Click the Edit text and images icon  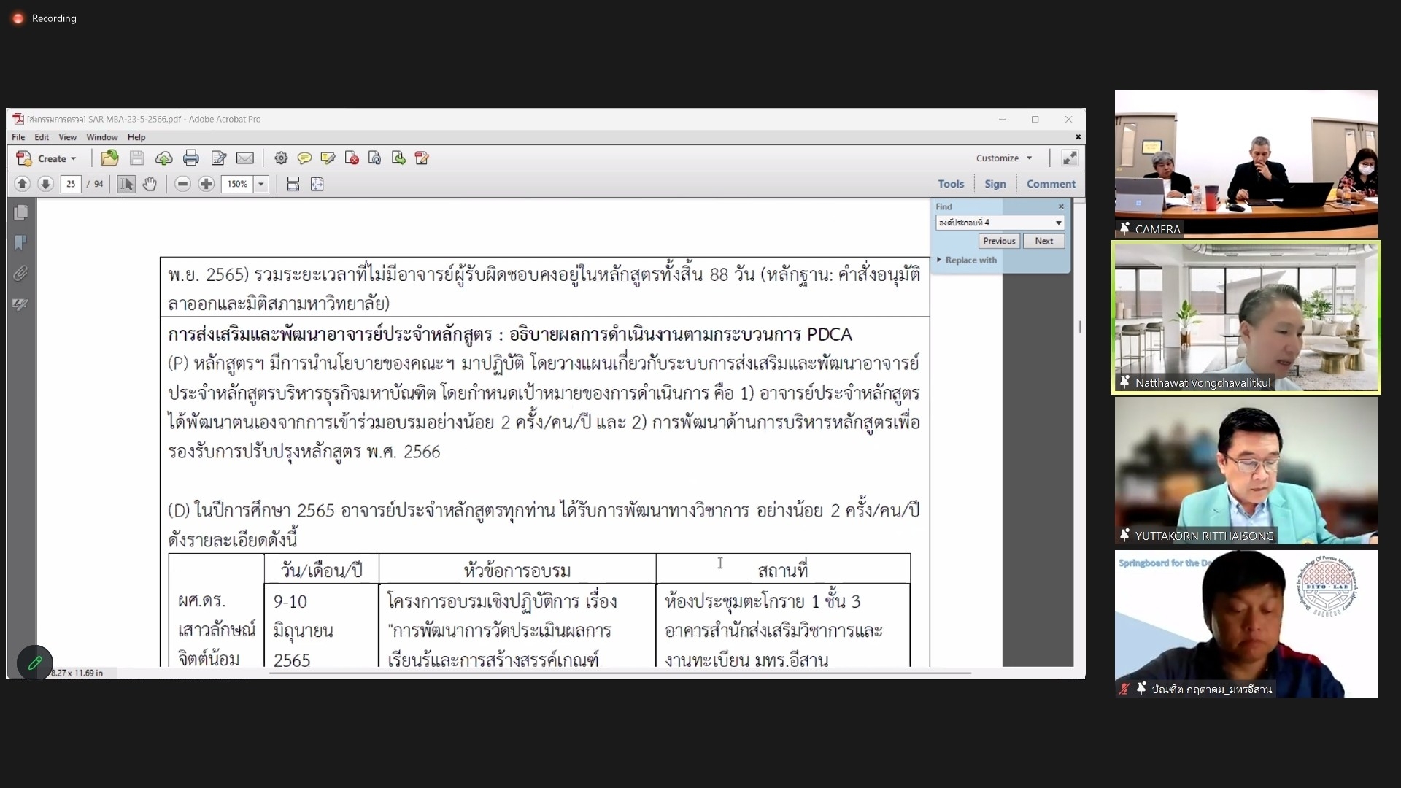pos(218,158)
